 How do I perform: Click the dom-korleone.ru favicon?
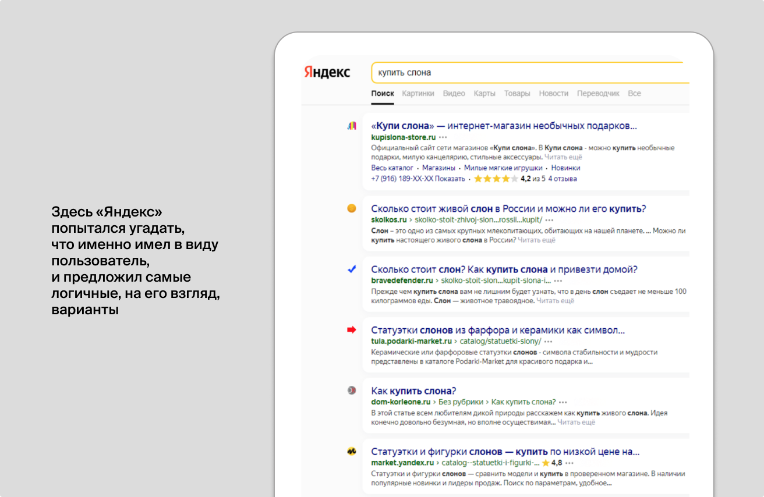(x=352, y=390)
